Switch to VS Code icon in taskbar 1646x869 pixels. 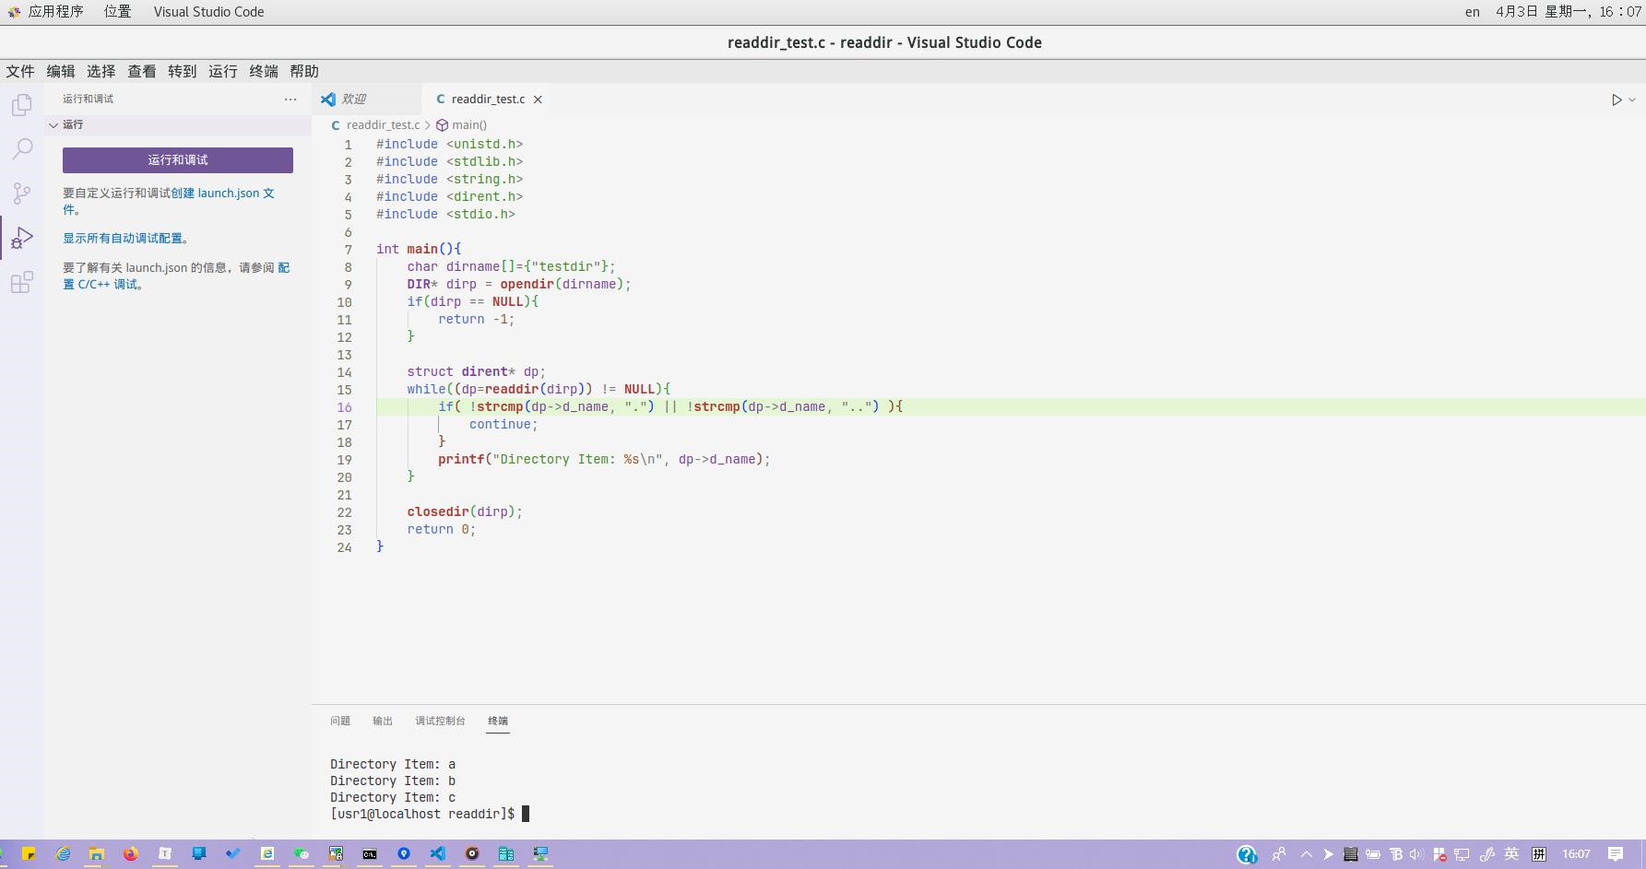point(437,853)
